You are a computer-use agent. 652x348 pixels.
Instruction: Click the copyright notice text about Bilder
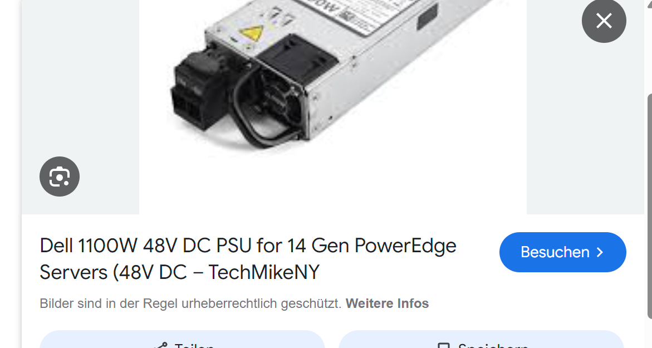point(190,303)
